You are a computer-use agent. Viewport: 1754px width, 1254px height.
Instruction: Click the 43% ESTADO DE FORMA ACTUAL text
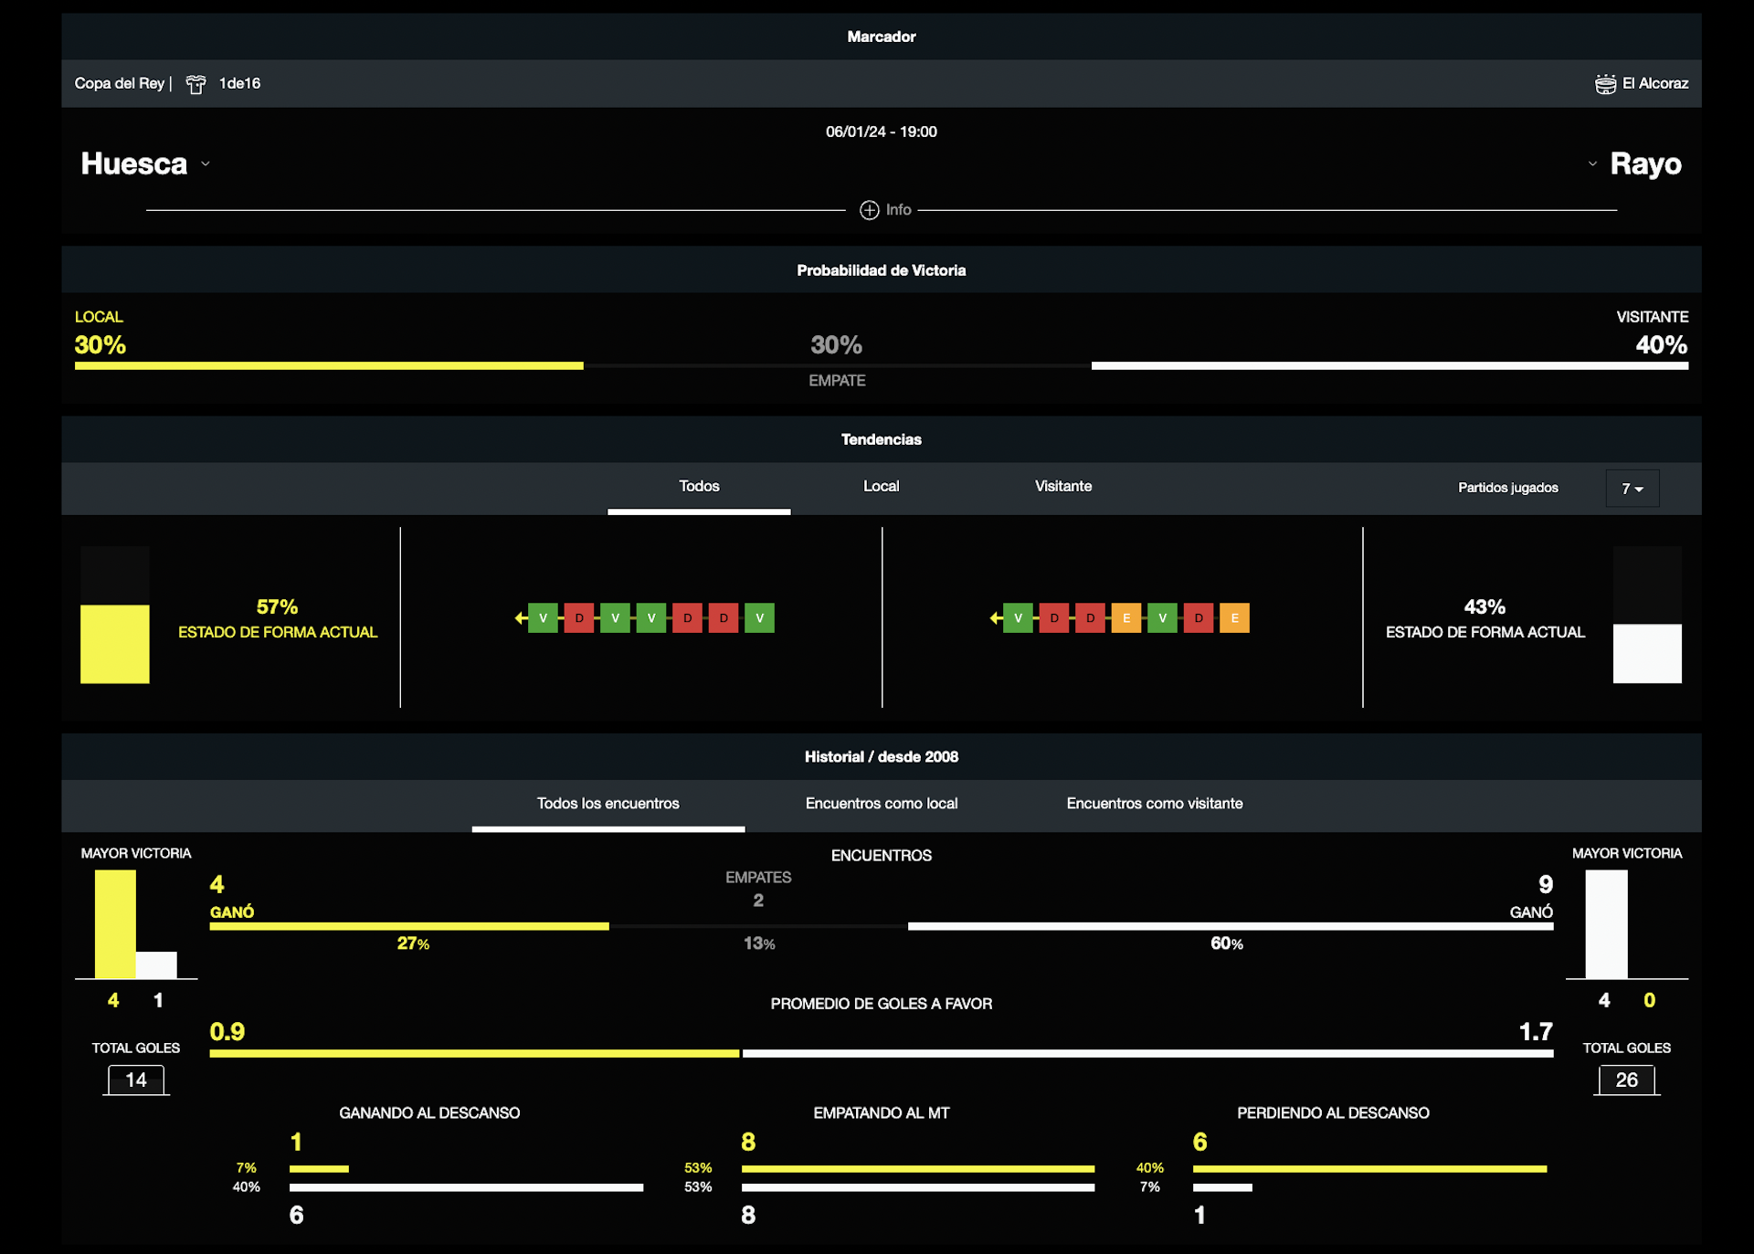coord(1485,619)
